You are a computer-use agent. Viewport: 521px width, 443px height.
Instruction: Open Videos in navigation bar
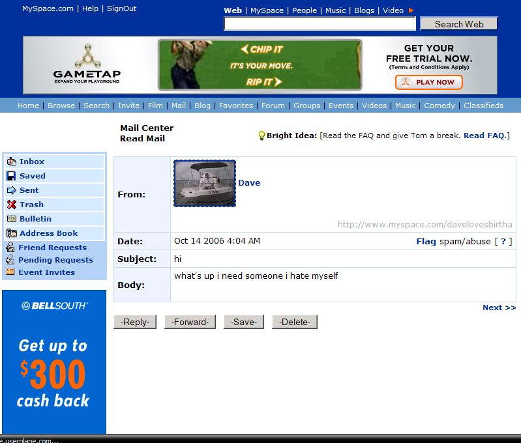point(374,106)
